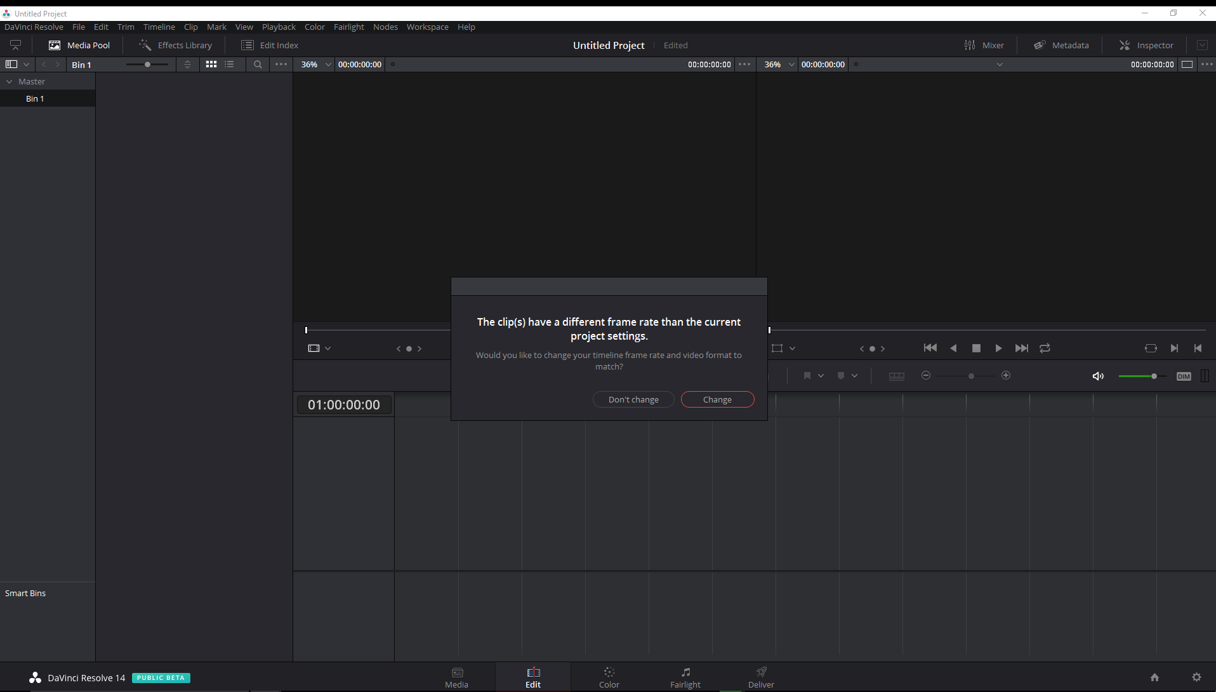Viewport: 1216px width, 692px height.
Task: Jump to first frame
Action: coord(930,348)
